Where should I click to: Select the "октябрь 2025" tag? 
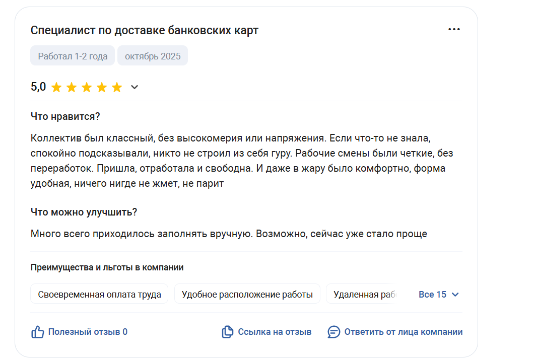click(x=153, y=56)
